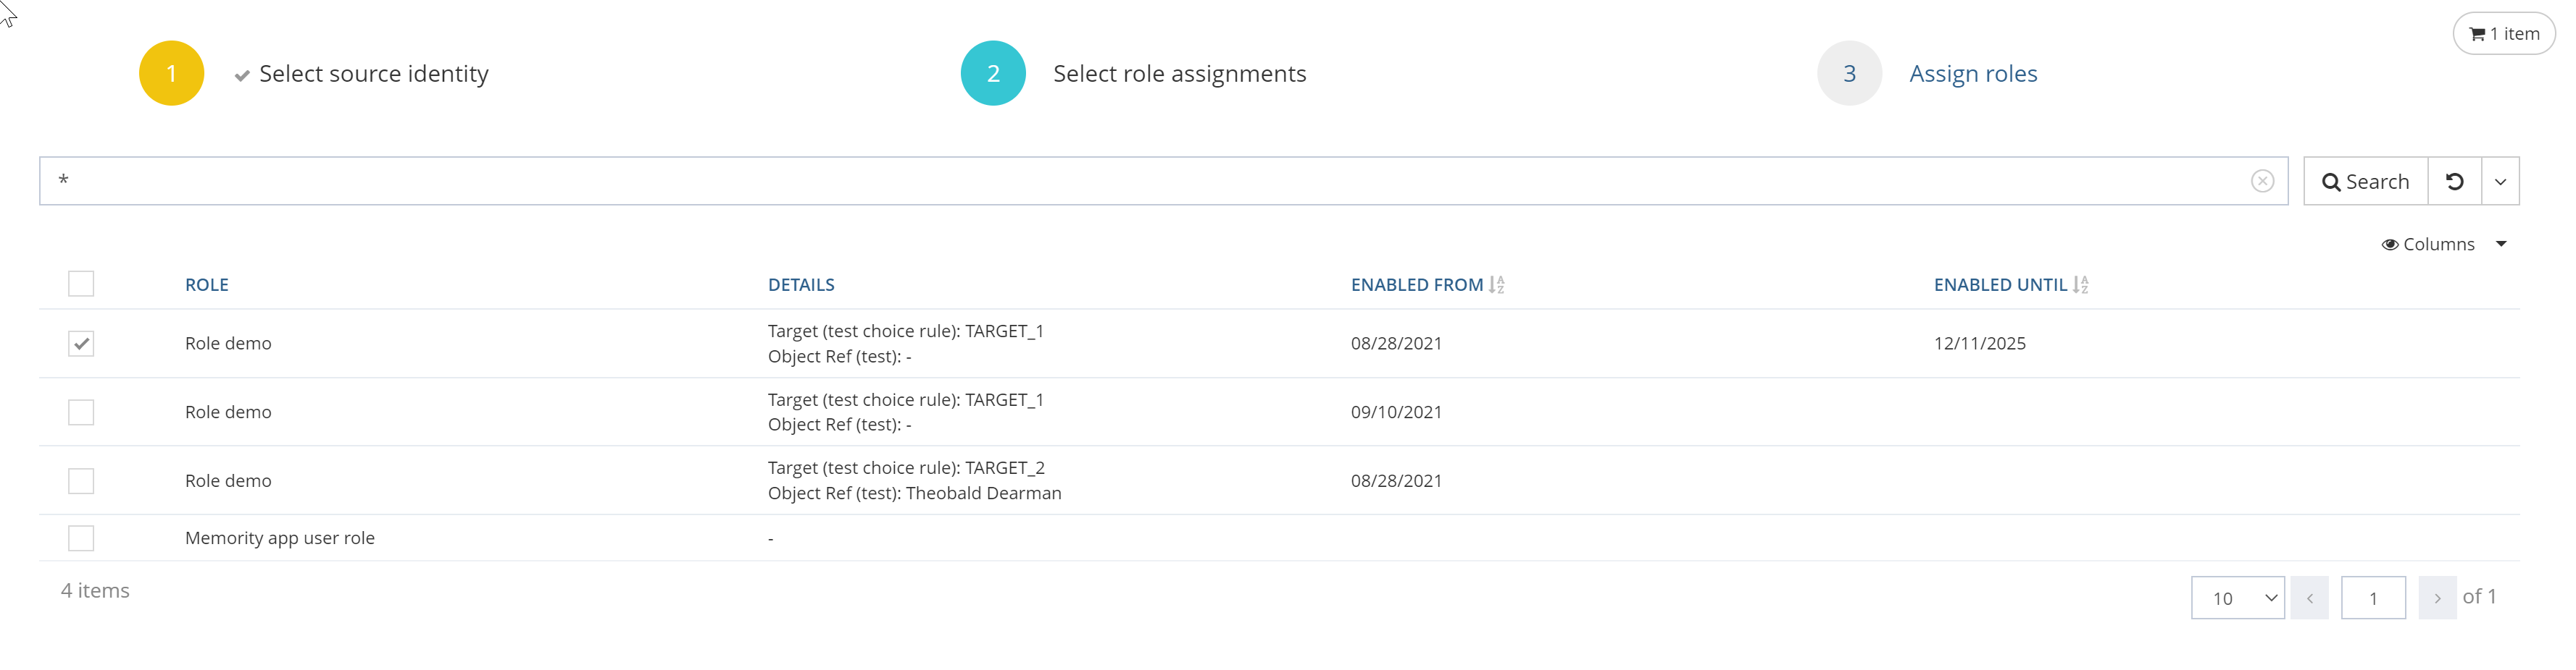This screenshot has height=670, width=2576.
Task: Go to the next page arrow
Action: click(2437, 598)
